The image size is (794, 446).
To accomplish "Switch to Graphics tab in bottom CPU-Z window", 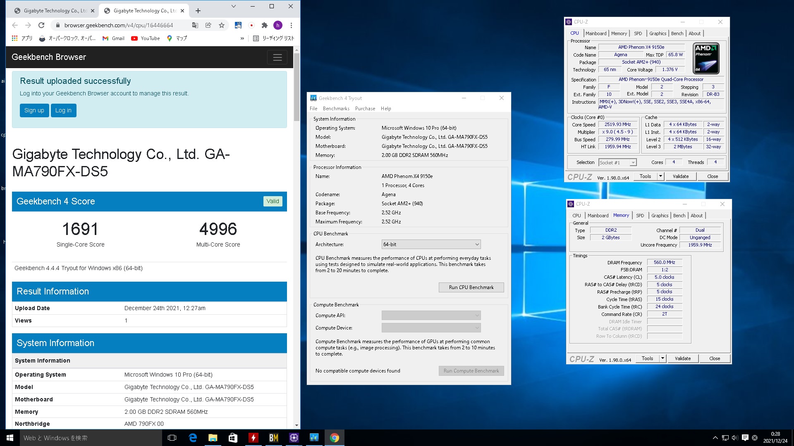I will 660,216.
